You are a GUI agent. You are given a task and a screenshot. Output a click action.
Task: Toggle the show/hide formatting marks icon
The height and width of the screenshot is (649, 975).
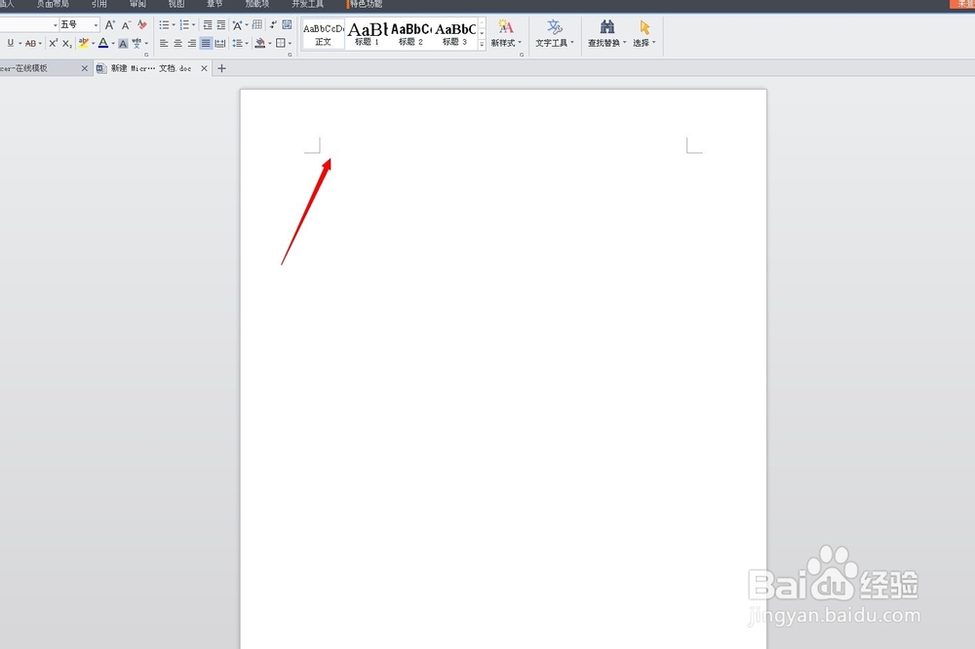pyautogui.click(x=273, y=25)
